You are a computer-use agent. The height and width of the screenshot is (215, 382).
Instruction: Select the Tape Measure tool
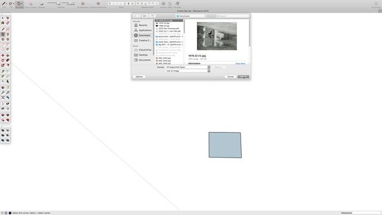(x=2, y=72)
